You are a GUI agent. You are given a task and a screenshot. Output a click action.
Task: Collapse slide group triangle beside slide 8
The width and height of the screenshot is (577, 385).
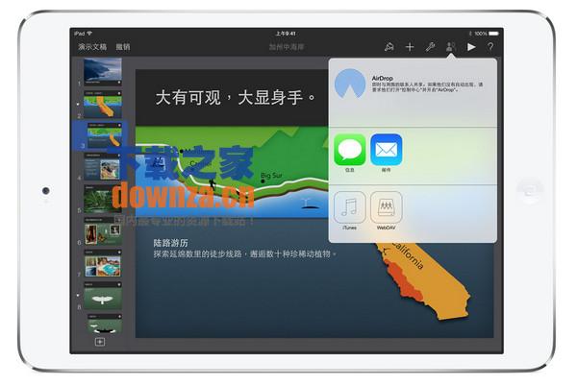coord(78,295)
